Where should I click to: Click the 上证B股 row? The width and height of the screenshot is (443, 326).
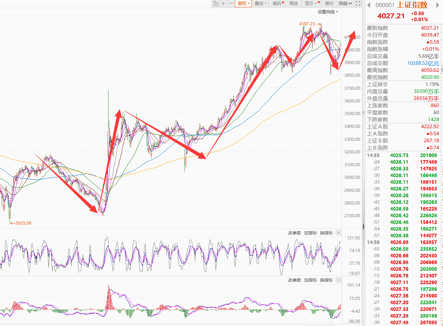click(403, 141)
